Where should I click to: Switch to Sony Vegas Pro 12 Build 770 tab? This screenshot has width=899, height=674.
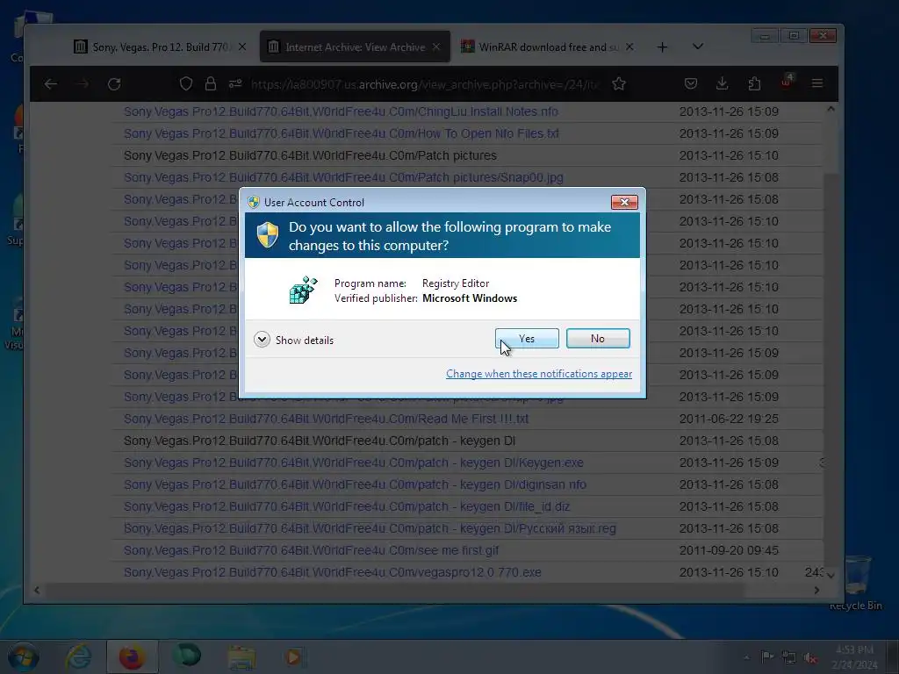point(161,47)
